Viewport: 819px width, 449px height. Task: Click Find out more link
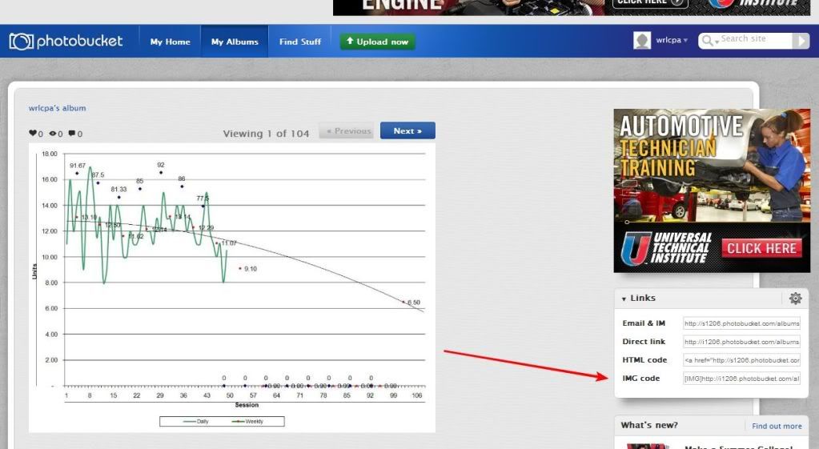(776, 426)
